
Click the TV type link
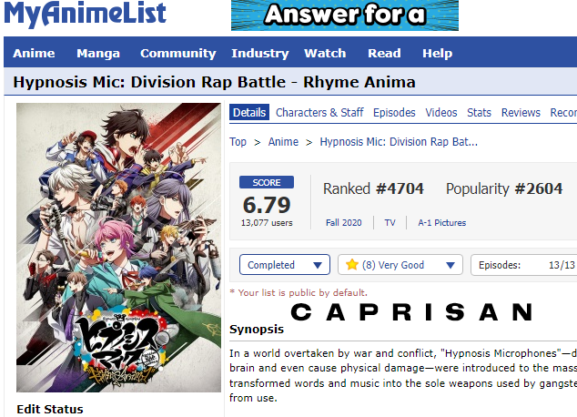click(x=390, y=223)
